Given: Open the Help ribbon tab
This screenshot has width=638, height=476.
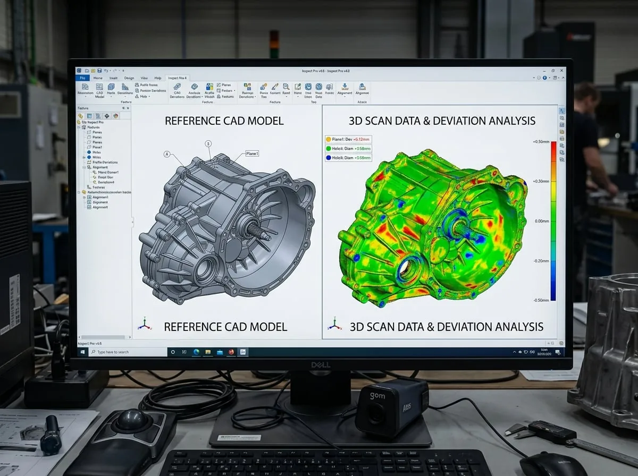Looking at the screenshot, I should [x=157, y=78].
